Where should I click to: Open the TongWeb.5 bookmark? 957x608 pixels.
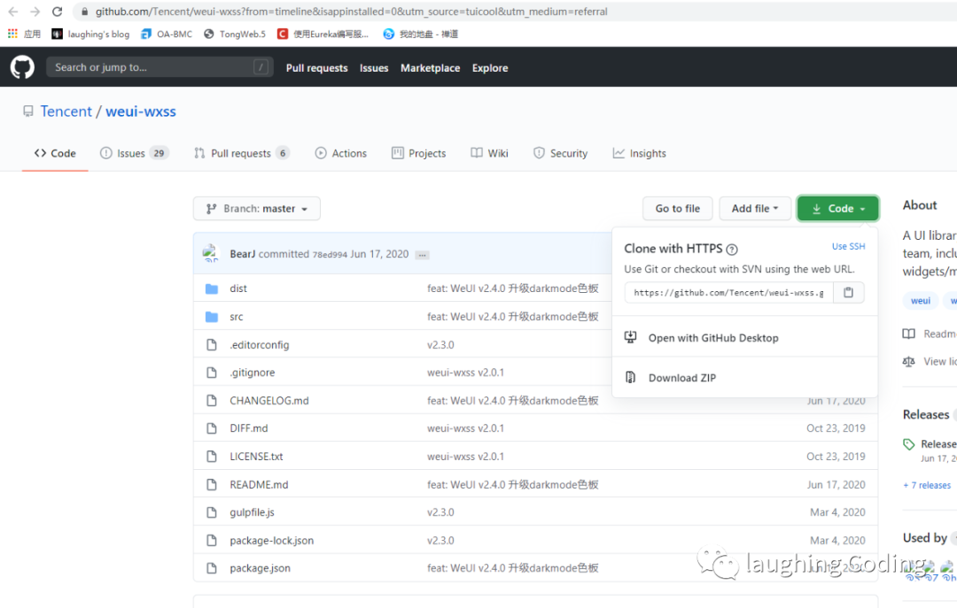click(235, 35)
